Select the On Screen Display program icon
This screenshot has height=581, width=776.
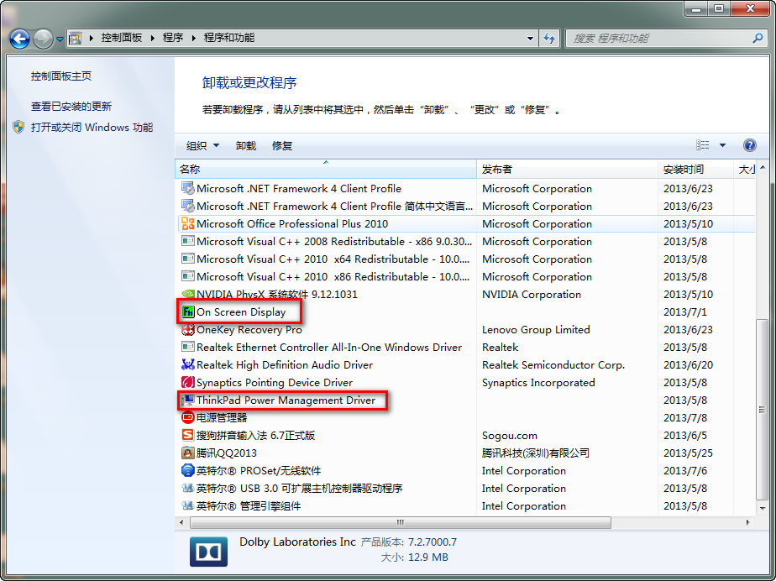[x=188, y=311]
